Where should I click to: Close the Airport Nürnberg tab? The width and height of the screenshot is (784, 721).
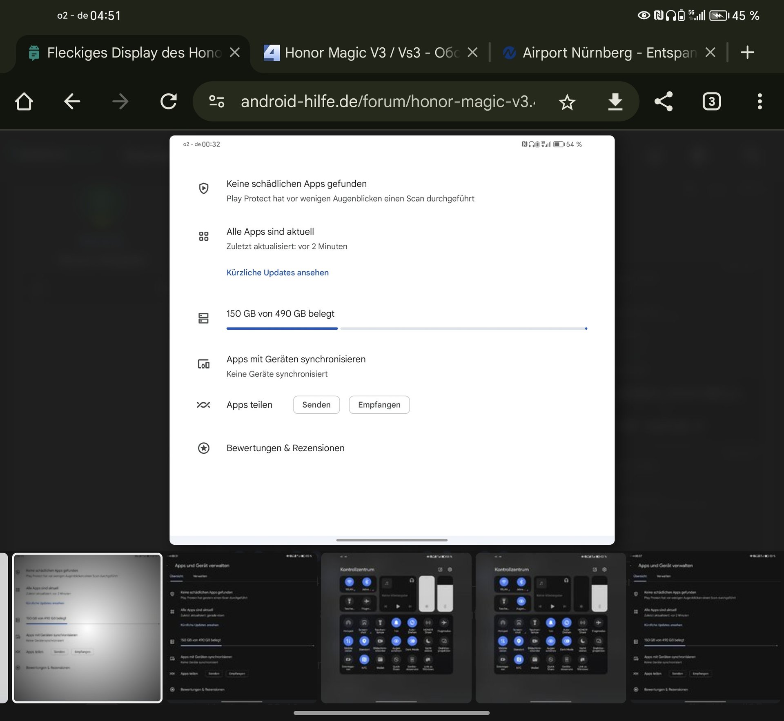click(x=710, y=53)
